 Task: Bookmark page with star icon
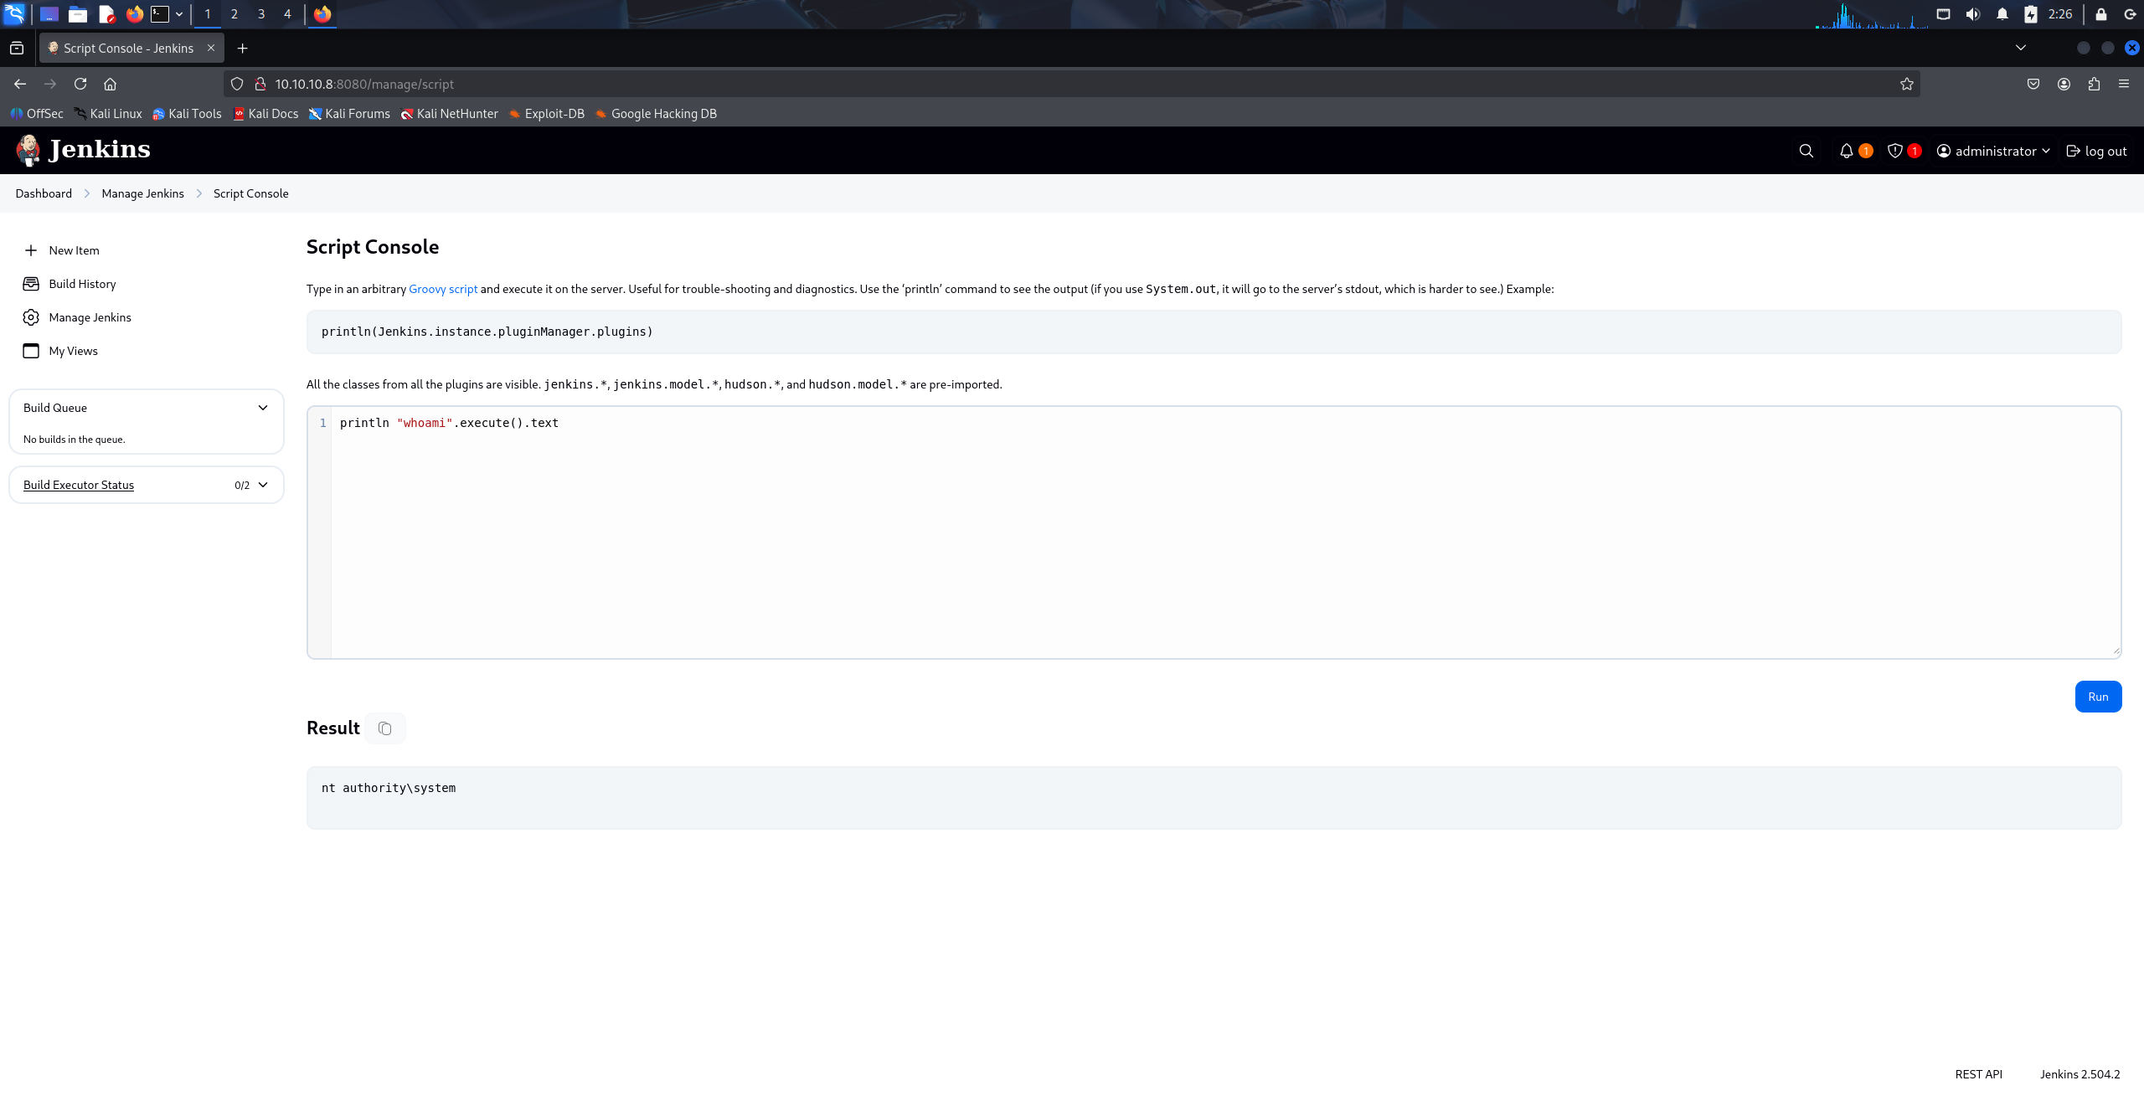pos(1906,84)
